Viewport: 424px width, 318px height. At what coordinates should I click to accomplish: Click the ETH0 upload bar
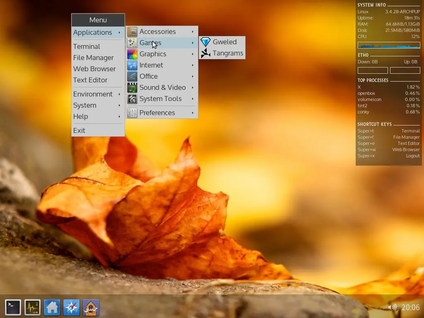(405, 70)
